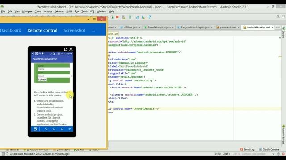Close the RetrofitArrayApi.java tab

(173, 28)
